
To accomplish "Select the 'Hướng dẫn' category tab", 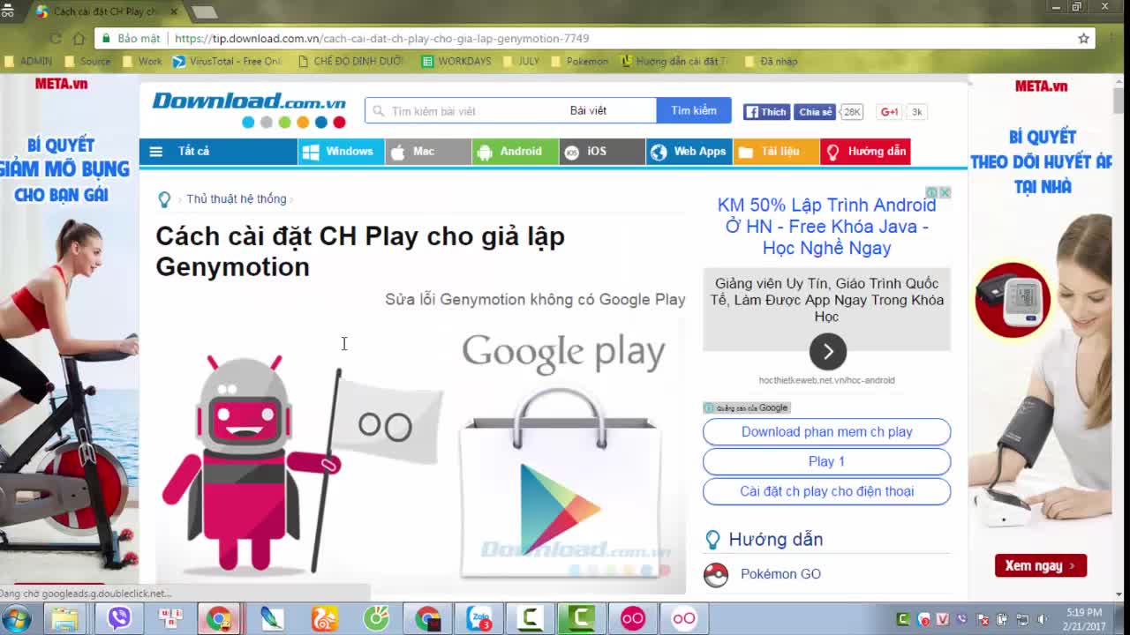I will pos(866,152).
